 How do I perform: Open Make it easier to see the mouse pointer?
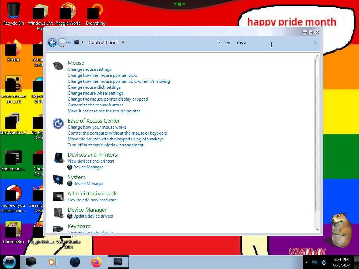pyautogui.click(x=104, y=111)
